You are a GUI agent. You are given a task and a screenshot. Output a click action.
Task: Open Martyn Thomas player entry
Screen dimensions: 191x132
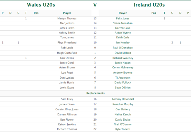tap(67, 18)
